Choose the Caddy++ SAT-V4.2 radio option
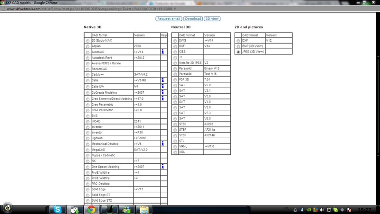The image size is (380, 214). click(x=88, y=75)
